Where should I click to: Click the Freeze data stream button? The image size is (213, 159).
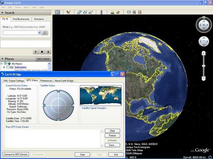[112, 135]
